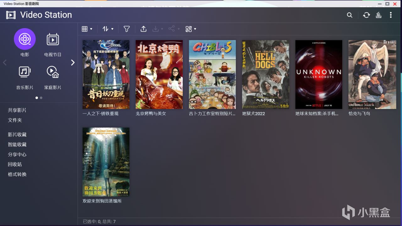Select 文件夹 in the sidebar
The width and height of the screenshot is (402, 226).
15,120
